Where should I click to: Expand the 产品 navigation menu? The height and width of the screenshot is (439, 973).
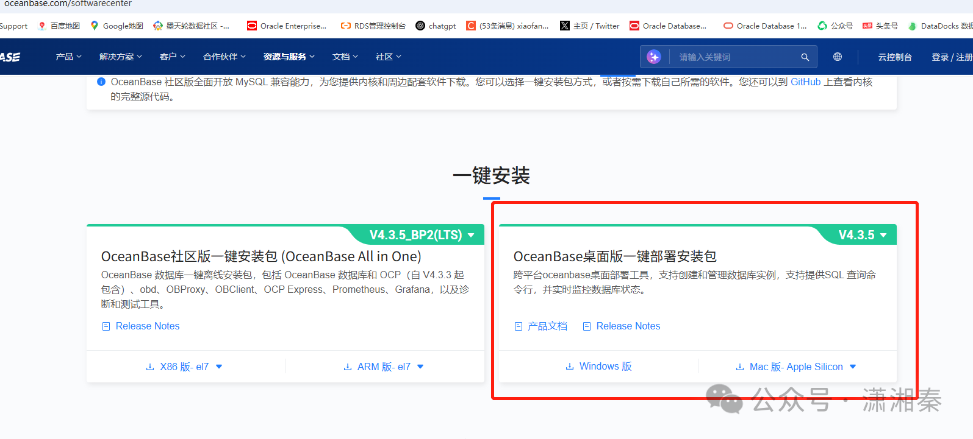pos(68,57)
